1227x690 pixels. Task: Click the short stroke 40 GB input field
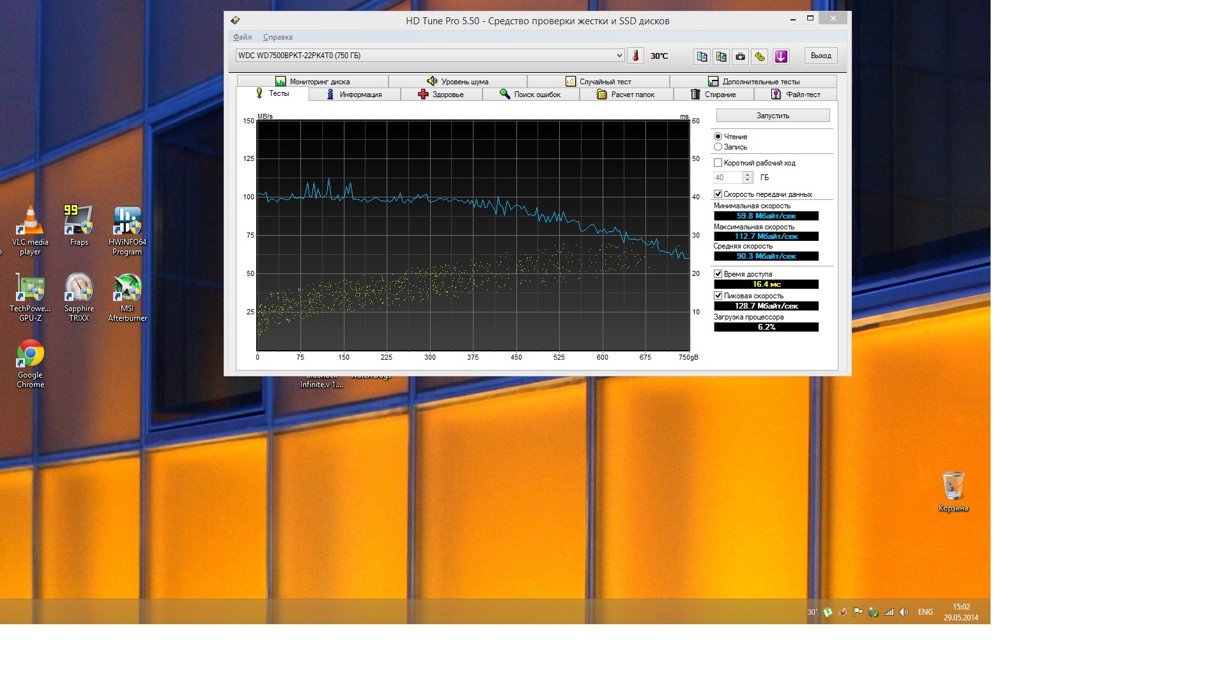click(x=727, y=178)
